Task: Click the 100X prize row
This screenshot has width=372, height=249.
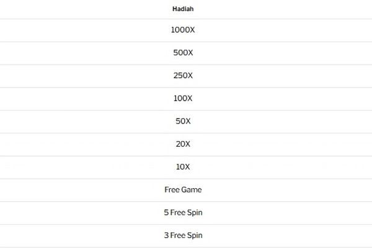Action: pos(182,98)
